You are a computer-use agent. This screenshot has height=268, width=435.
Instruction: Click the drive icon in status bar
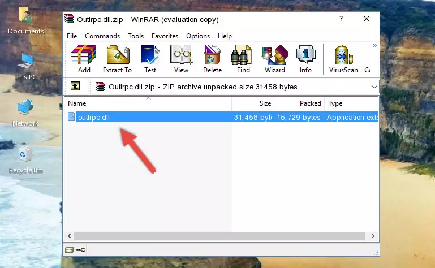tap(70, 250)
